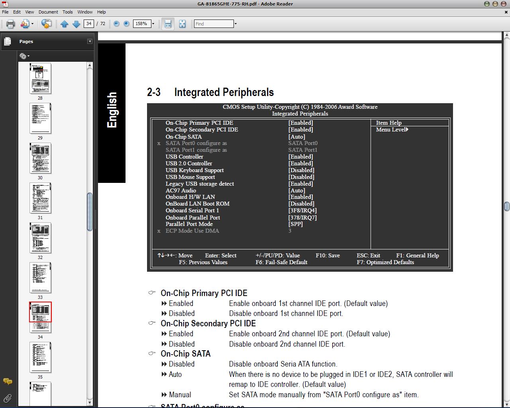Click the zoom in plus icon

[126, 24]
